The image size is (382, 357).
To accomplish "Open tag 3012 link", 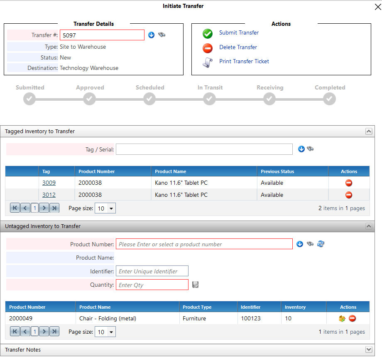I will (49, 195).
